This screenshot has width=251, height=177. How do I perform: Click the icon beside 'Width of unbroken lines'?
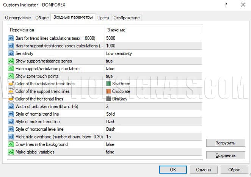tap(11, 107)
